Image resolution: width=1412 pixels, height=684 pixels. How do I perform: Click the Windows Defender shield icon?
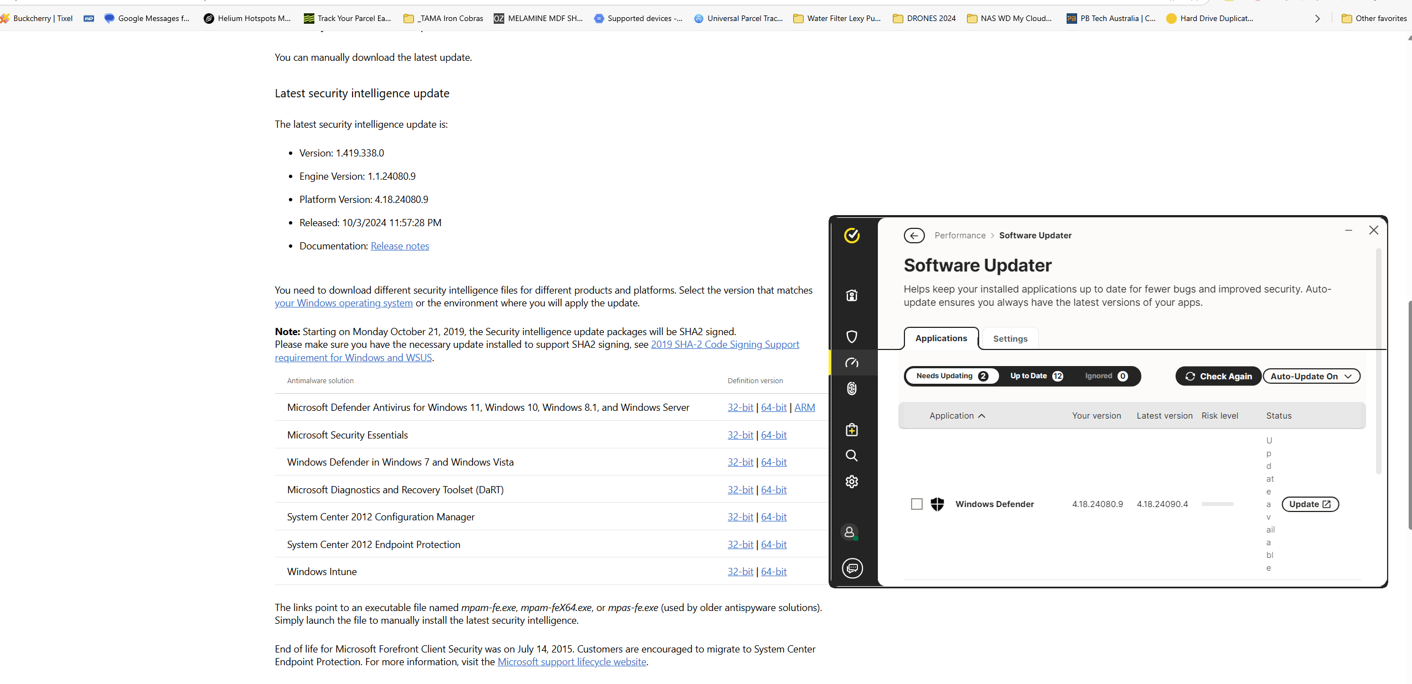(x=937, y=504)
